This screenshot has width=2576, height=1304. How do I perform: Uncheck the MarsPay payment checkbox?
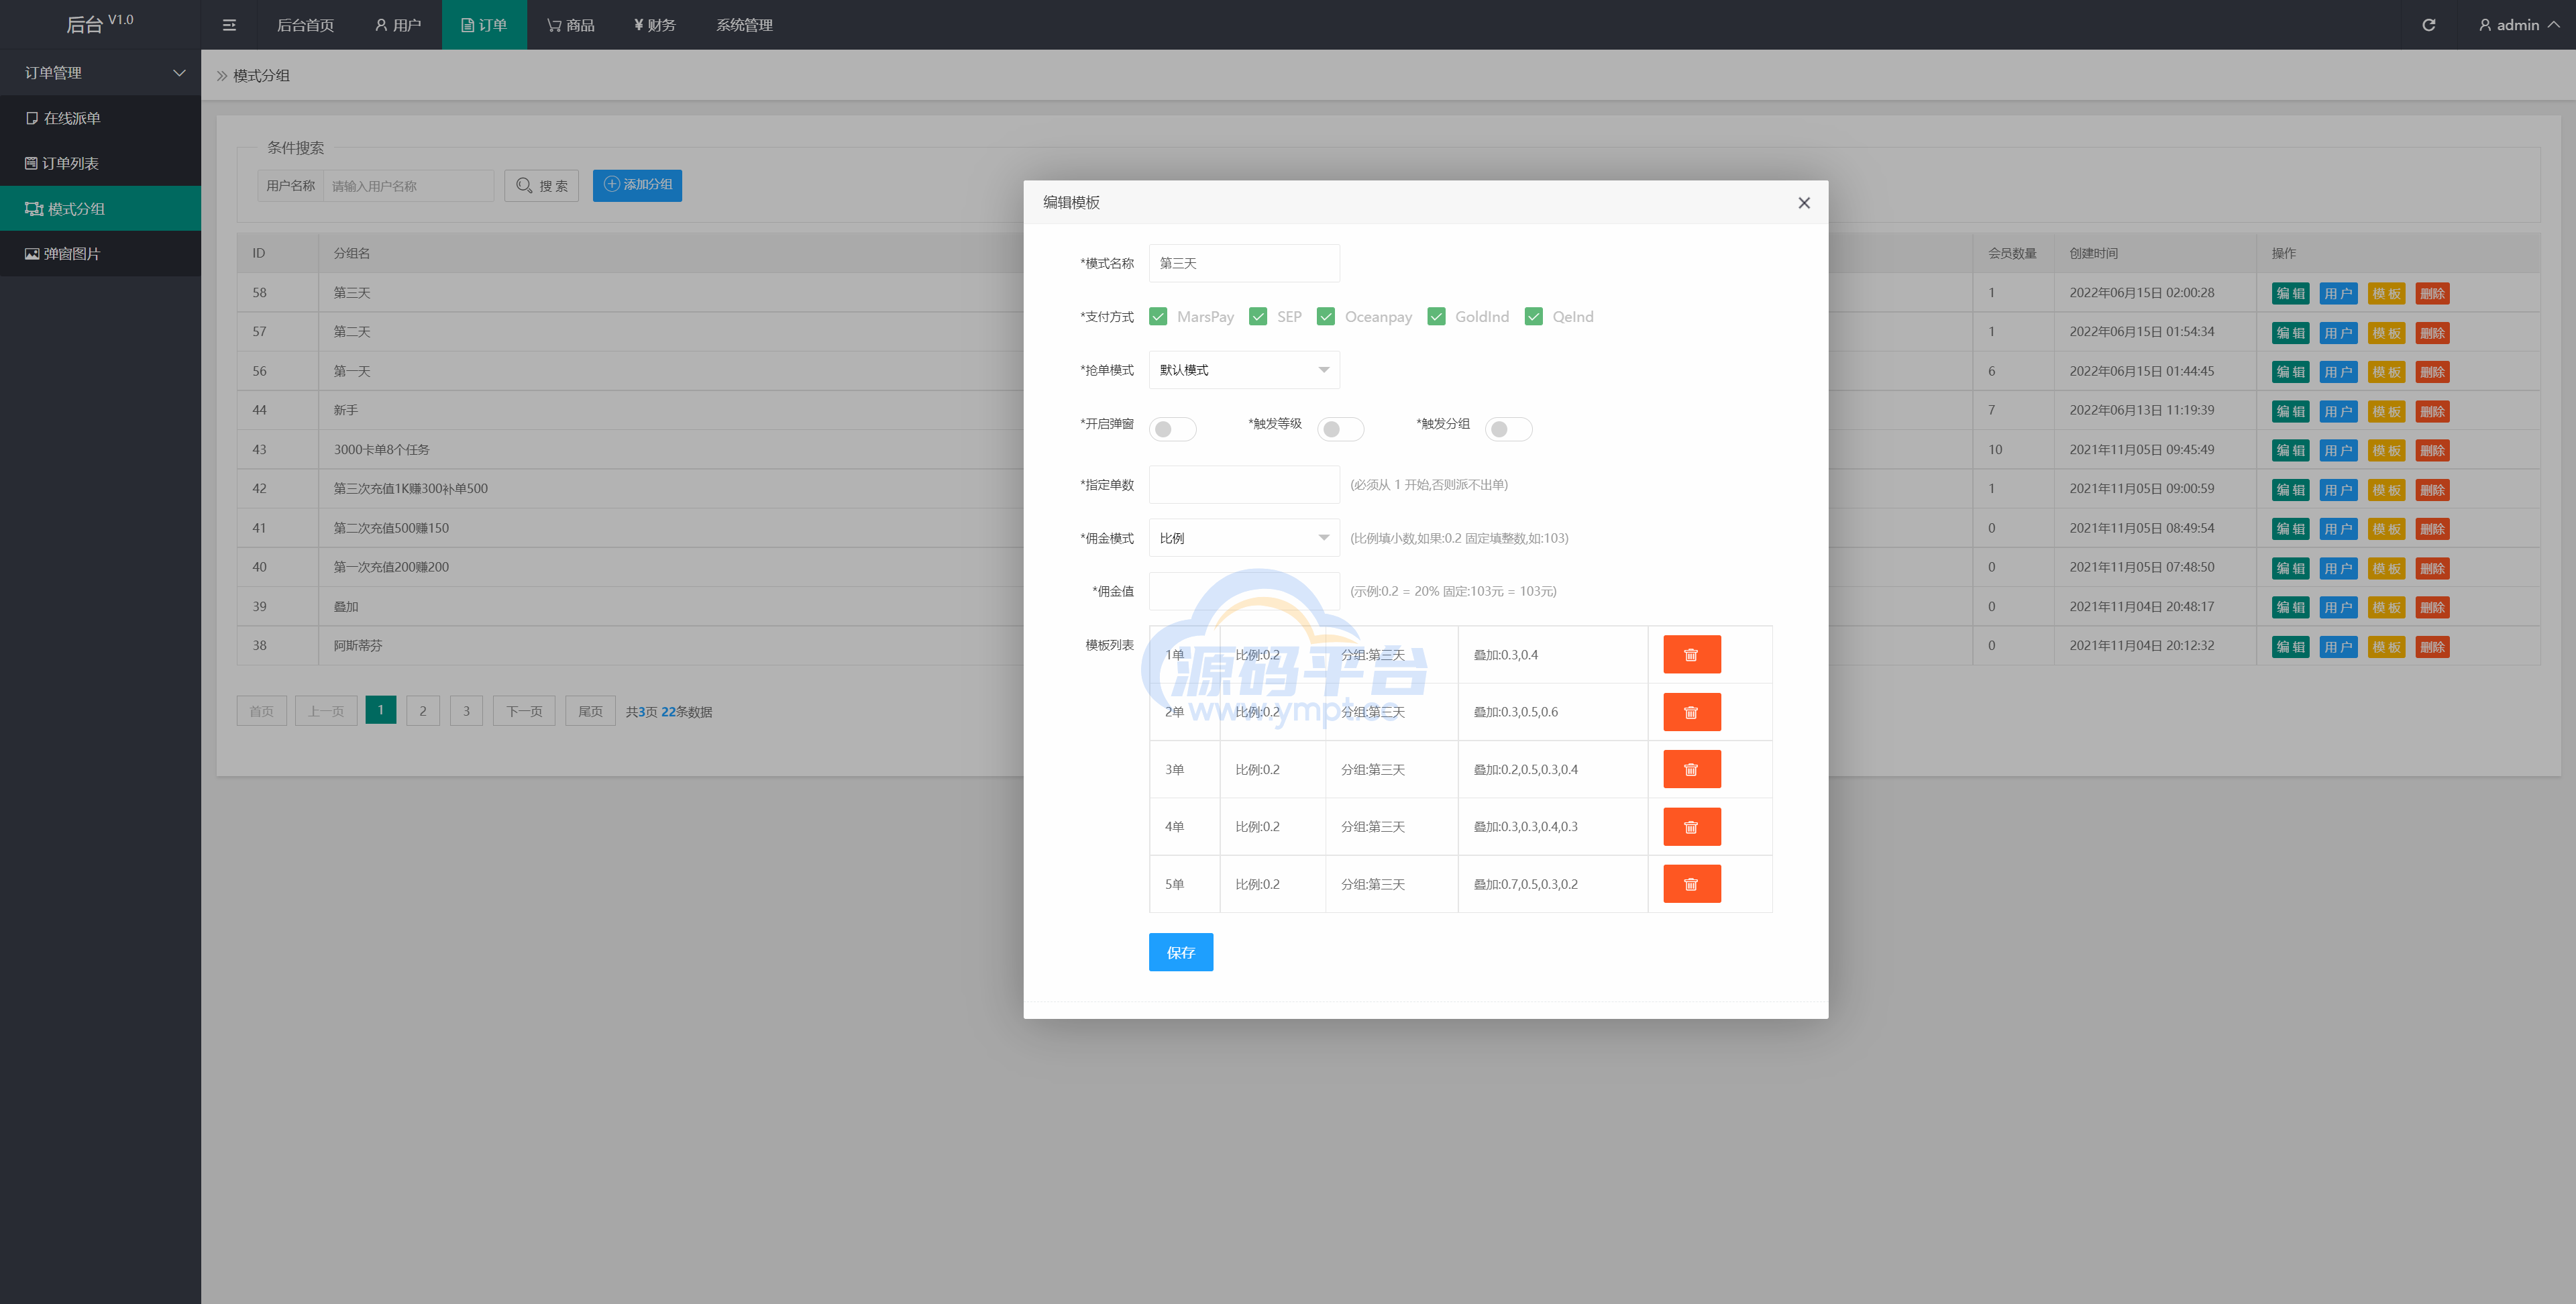1158,317
